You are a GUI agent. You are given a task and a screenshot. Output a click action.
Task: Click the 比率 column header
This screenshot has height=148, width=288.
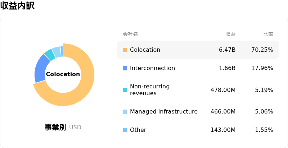268,34
